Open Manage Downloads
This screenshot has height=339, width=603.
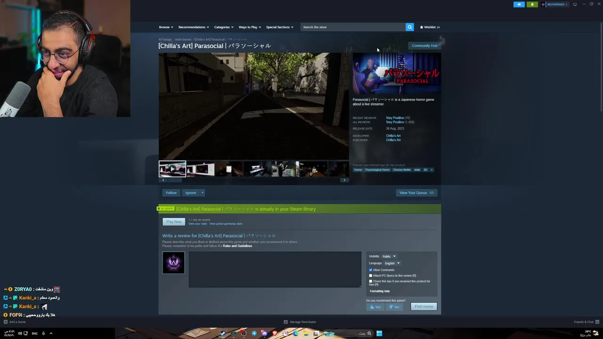click(300, 322)
